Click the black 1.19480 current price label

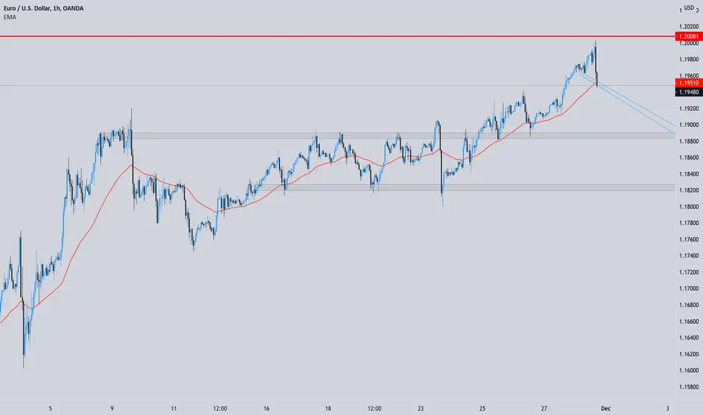689,92
